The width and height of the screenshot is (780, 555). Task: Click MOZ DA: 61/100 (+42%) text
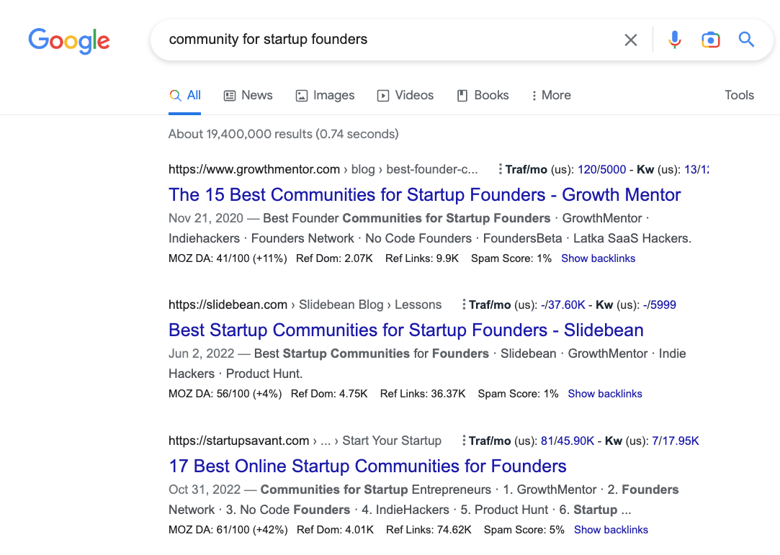(228, 530)
